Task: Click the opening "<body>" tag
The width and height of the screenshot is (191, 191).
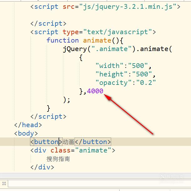Action: coord(26,133)
